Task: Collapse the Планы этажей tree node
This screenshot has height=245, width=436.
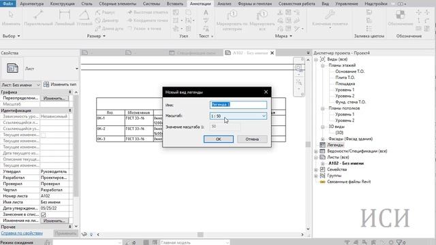Action: [322, 65]
